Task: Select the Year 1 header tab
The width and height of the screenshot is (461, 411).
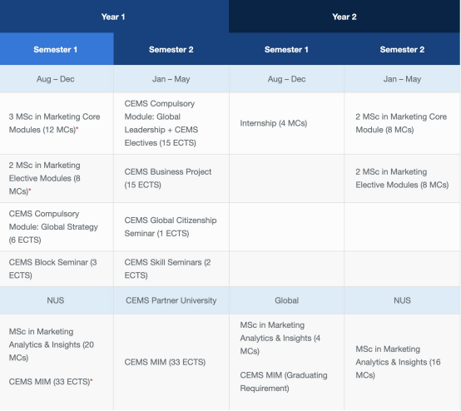Action: (x=114, y=17)
